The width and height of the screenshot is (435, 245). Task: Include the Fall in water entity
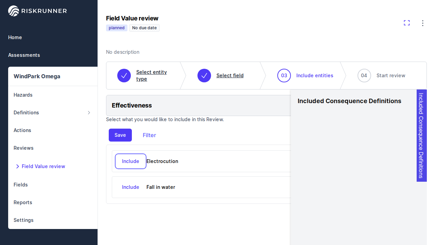pyautogui.click(x=130, y=187)
